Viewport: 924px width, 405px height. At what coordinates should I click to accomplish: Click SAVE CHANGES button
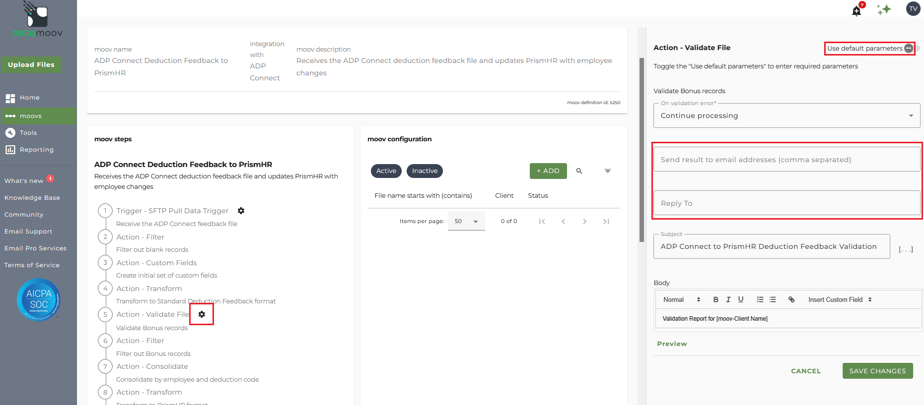pos(878,371)
